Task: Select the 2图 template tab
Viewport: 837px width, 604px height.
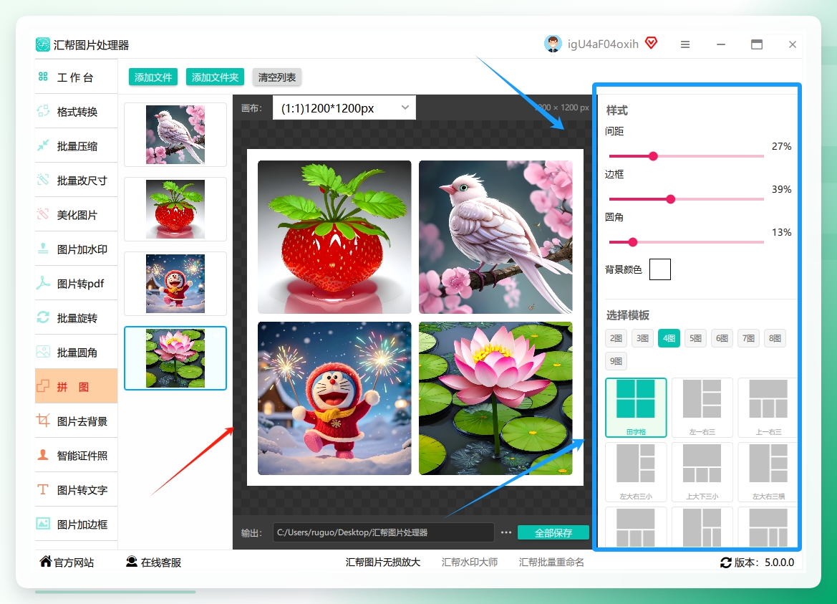Action: (616, 338)
